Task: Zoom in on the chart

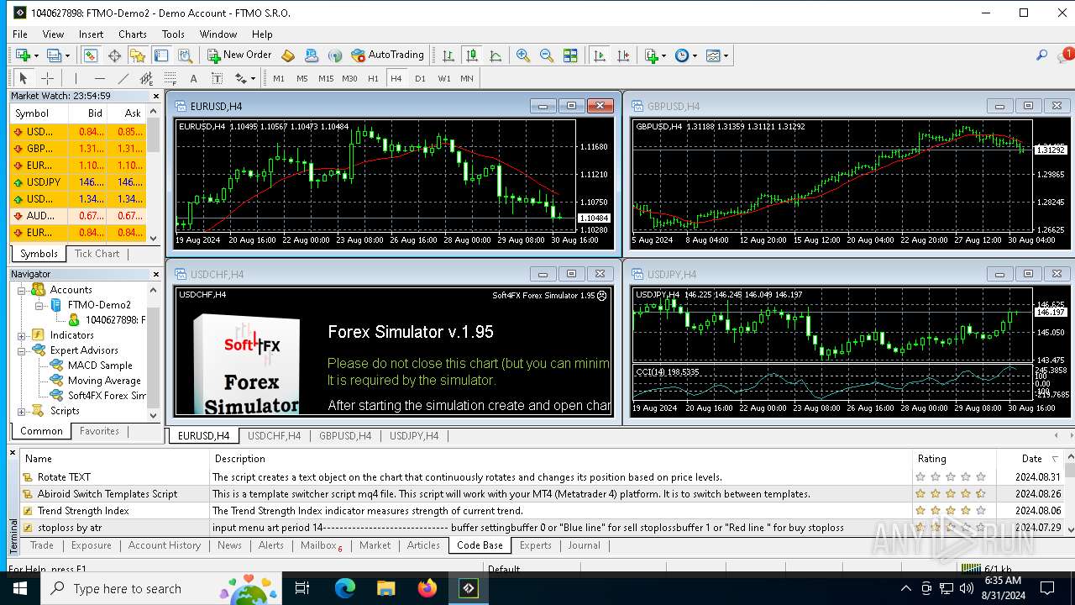Action: 523,55
